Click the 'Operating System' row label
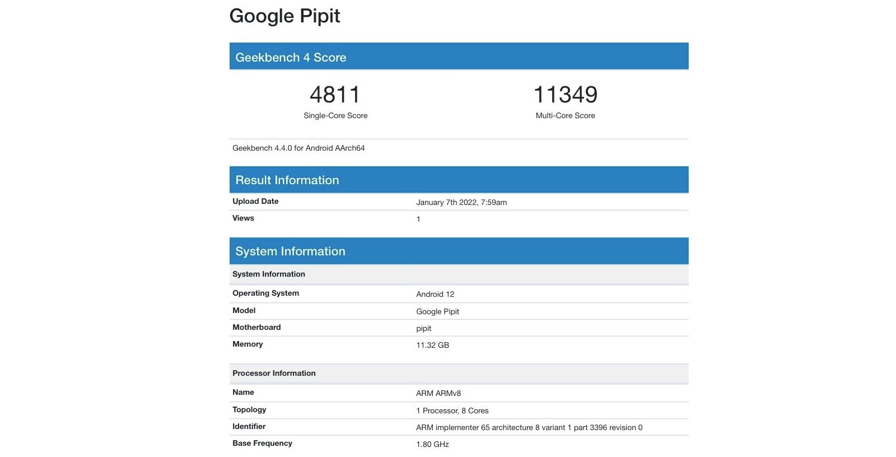The height and width of the screenshot is (457, 896). click(265, 293)
